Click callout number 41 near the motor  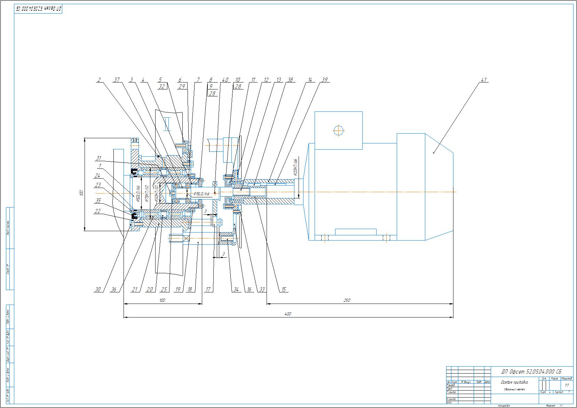tap(483, 80)
